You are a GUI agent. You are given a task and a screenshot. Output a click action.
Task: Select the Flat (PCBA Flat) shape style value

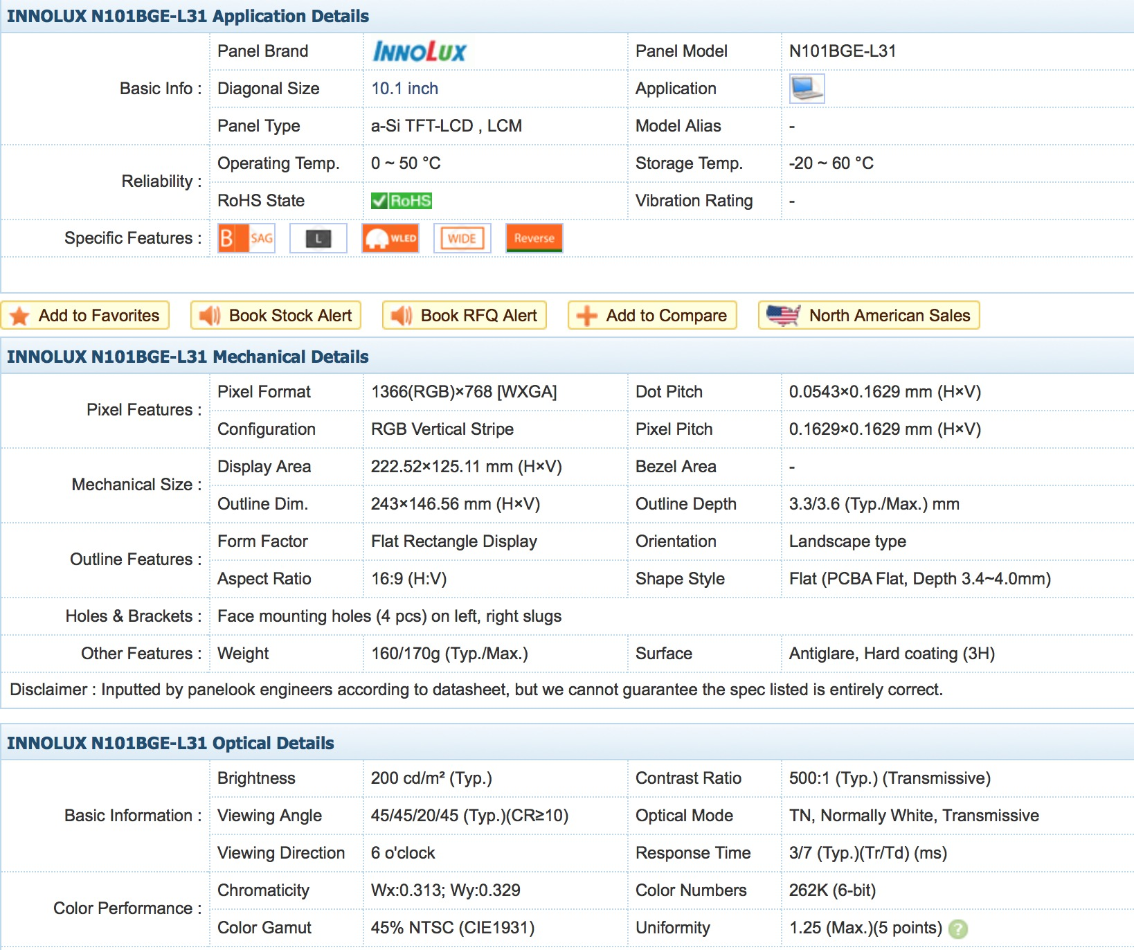920,579
